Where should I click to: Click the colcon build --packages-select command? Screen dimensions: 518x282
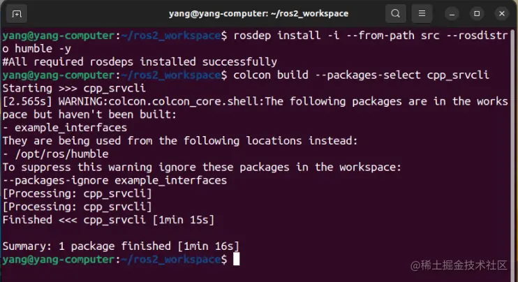361,75
